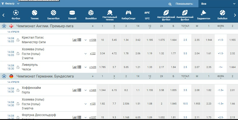Click the Germany flag icon

tap(11, 76)
